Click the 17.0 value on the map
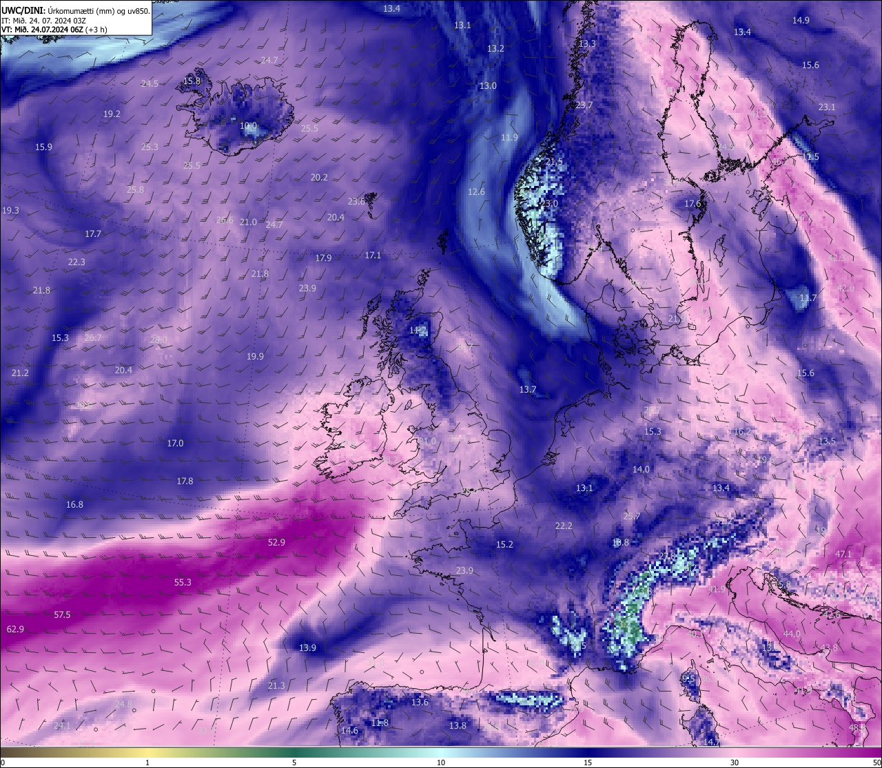This screenshot has width=882, height=768. pos(175,443)
